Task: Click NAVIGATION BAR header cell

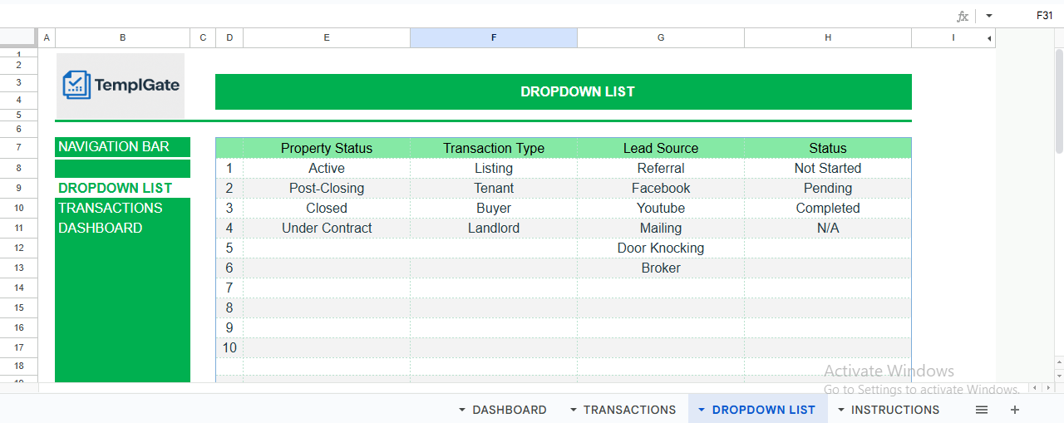Action: coord(123,147)
